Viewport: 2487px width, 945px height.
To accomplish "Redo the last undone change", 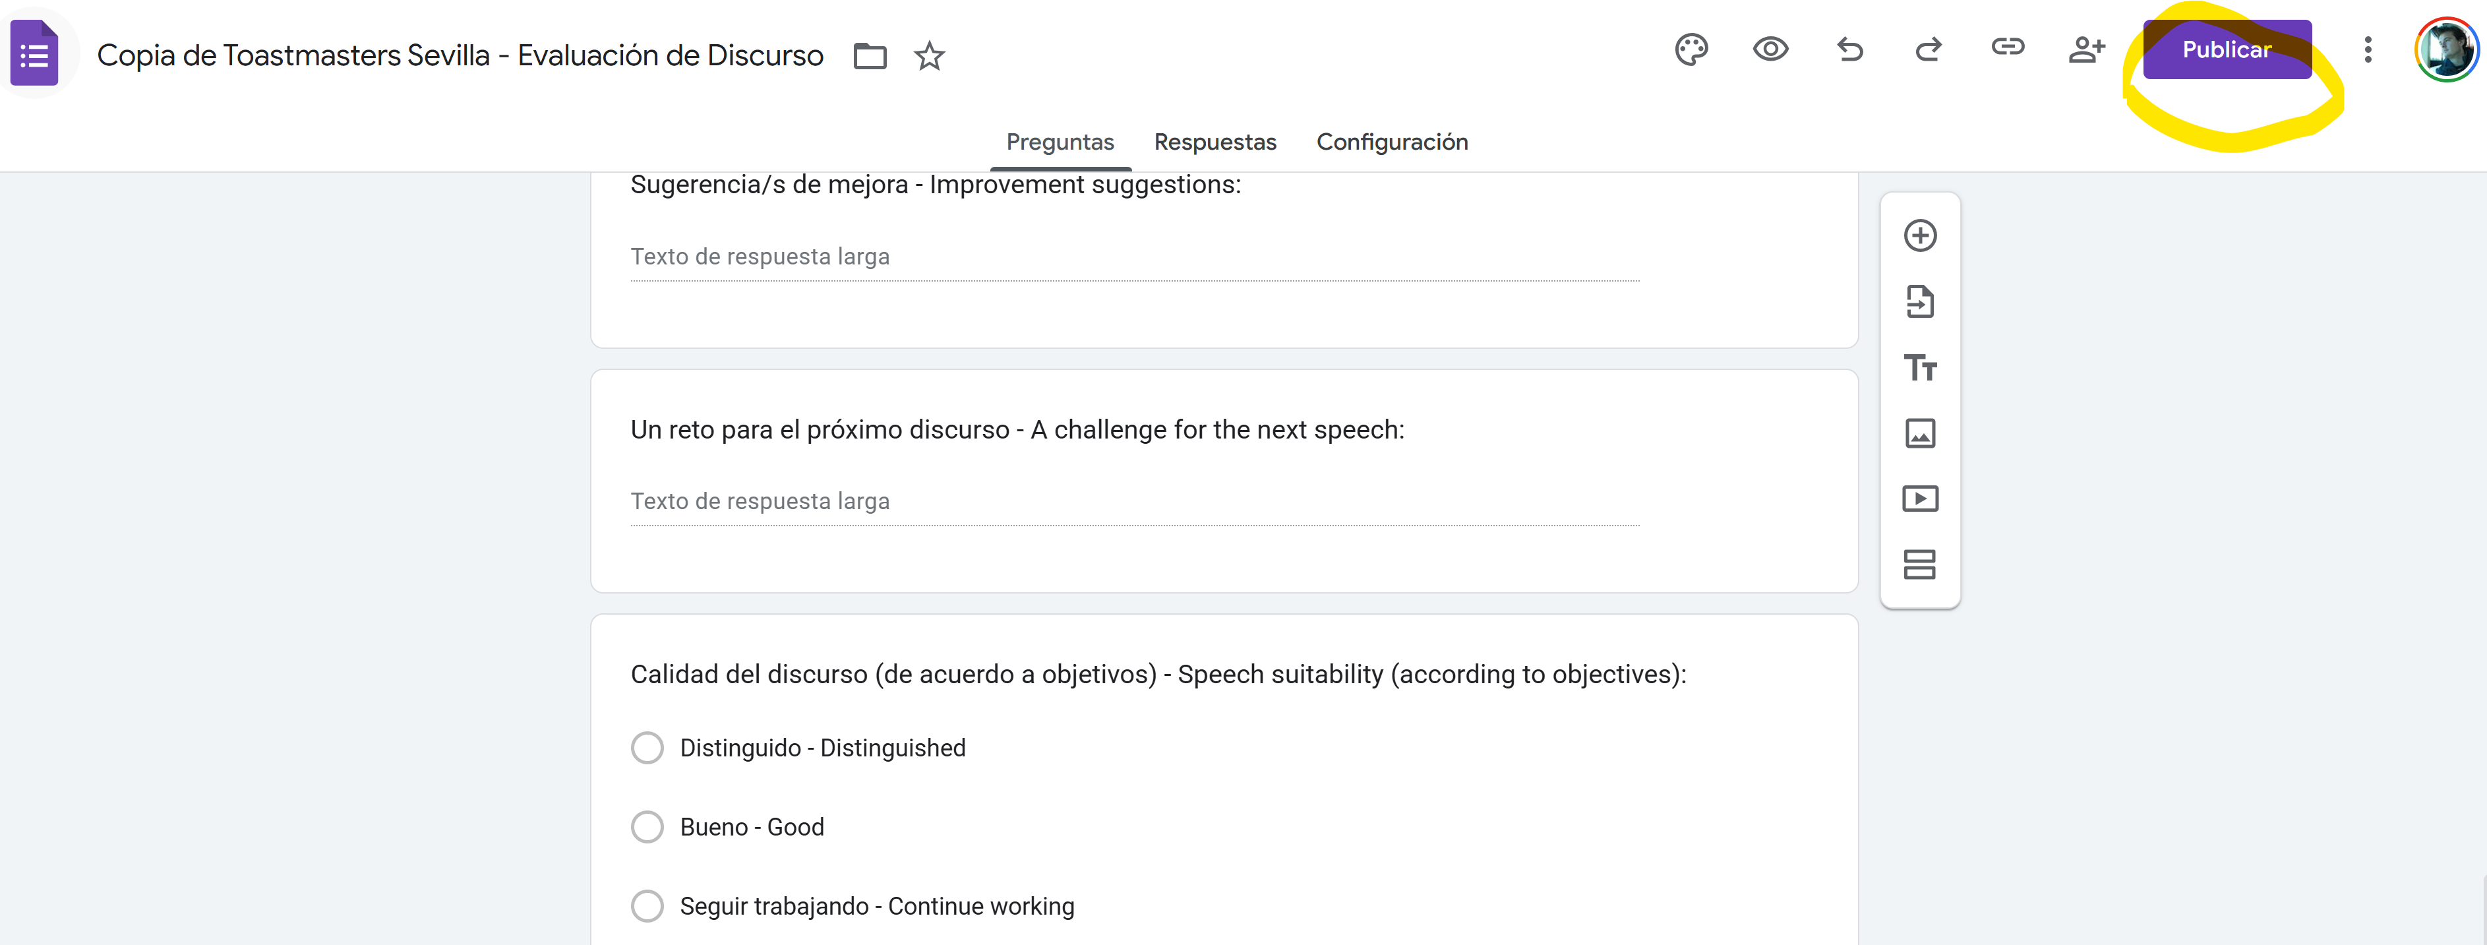I will [x=1928, y=49].
